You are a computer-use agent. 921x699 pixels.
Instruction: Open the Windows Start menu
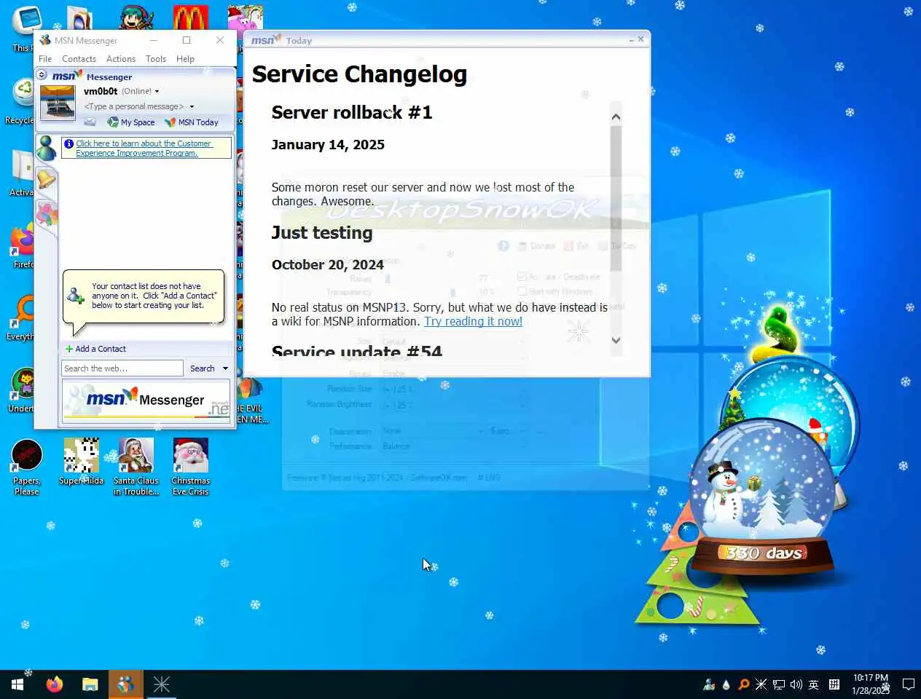coord(17,684)
